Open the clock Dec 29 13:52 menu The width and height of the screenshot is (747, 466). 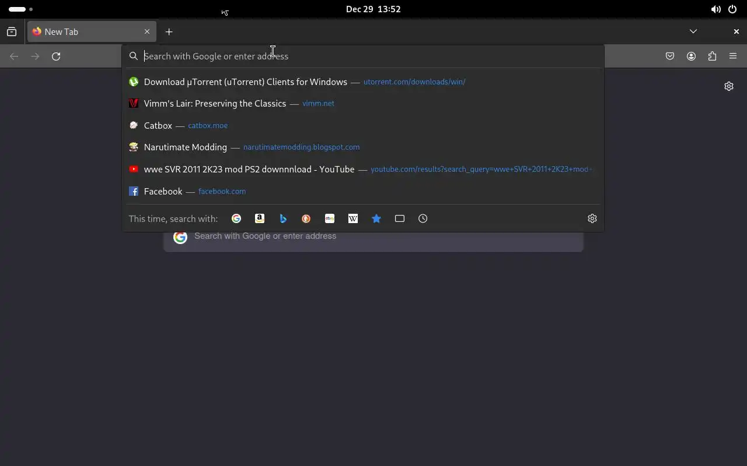(373, 9)
